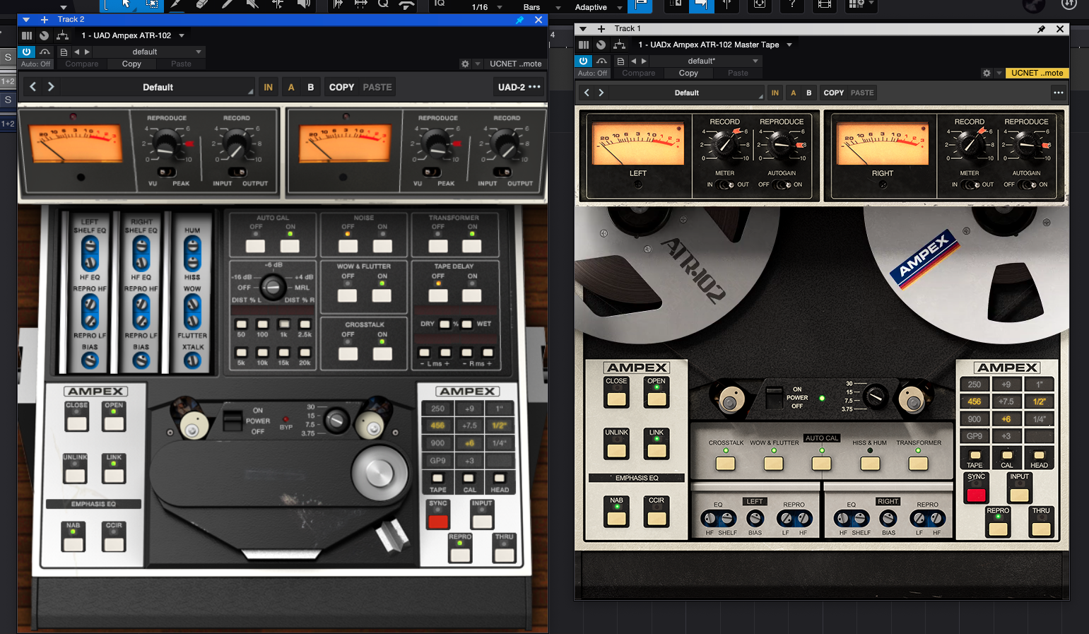Add insert with plus icon in Track 2

point(45,20)
